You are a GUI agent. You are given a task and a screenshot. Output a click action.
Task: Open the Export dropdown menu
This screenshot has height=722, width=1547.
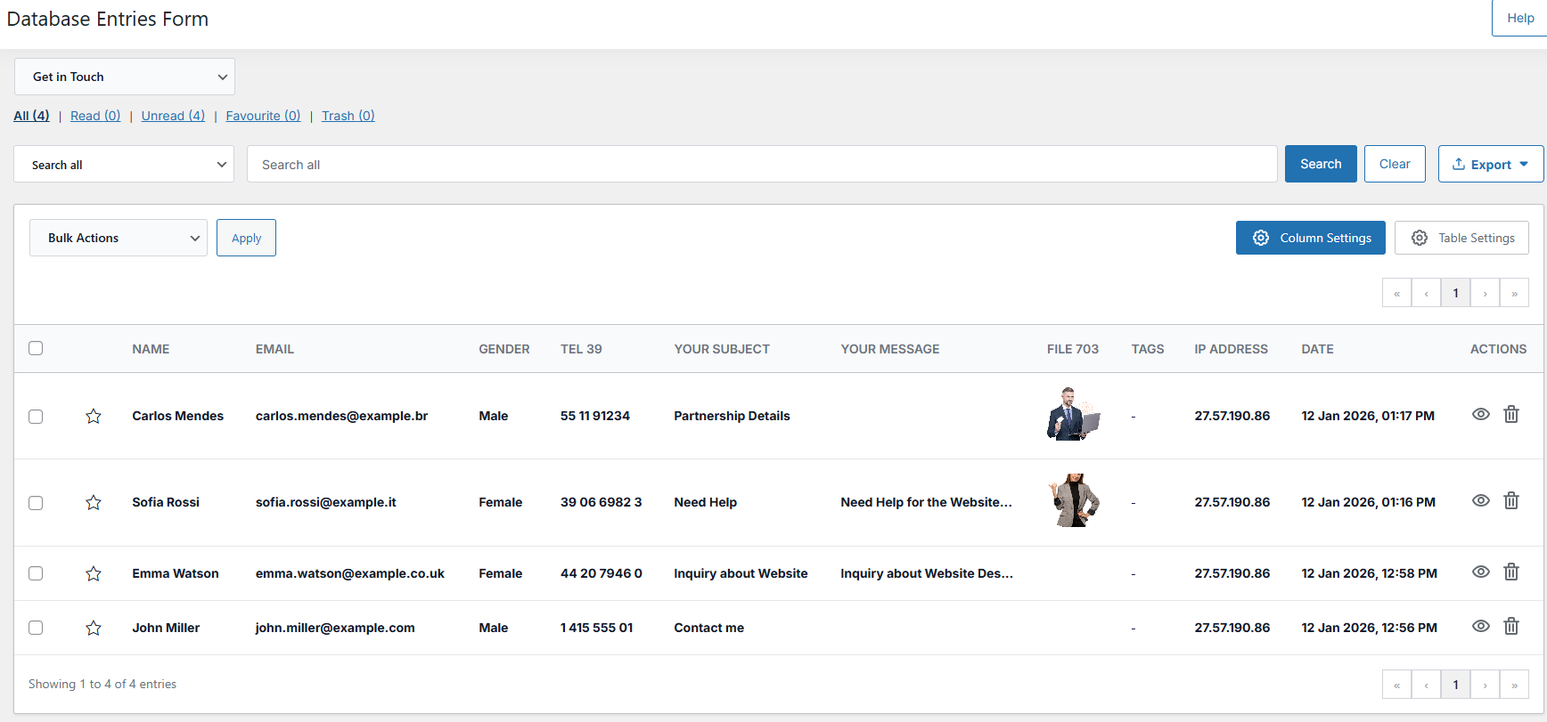(1490, 164)
